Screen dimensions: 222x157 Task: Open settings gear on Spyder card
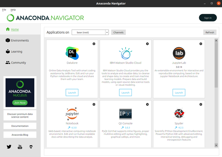click(201, 104)
